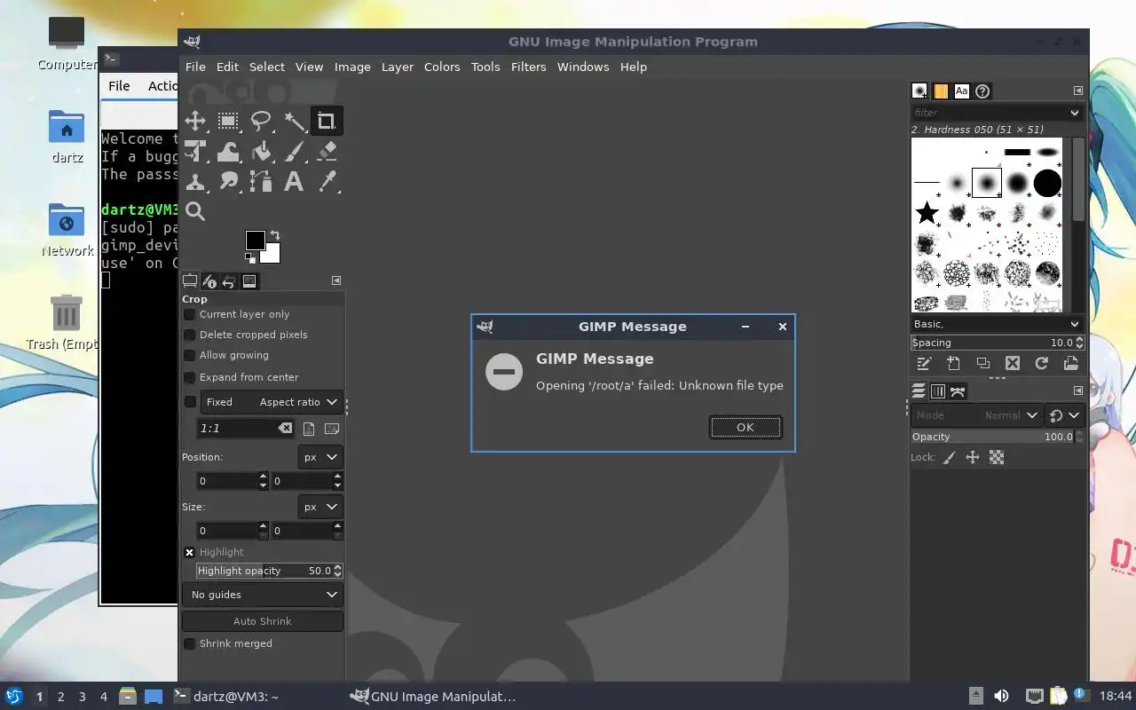Open the Images tab in toolbox dock
Screen dimensions: 1136x710
tap(249, 281)
